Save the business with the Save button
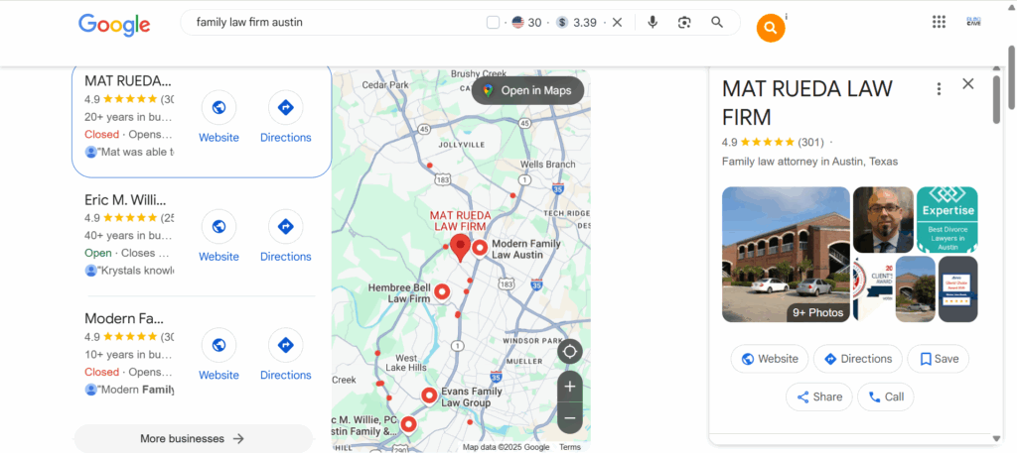1017x453 pixels. tap(938, 359)
